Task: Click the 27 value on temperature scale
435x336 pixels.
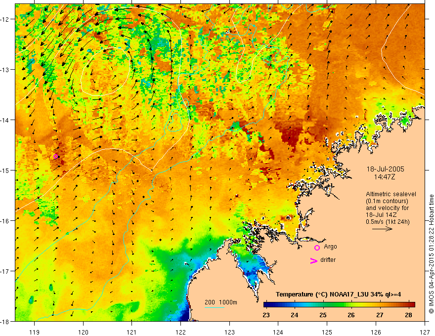Action: coord(380,315)
